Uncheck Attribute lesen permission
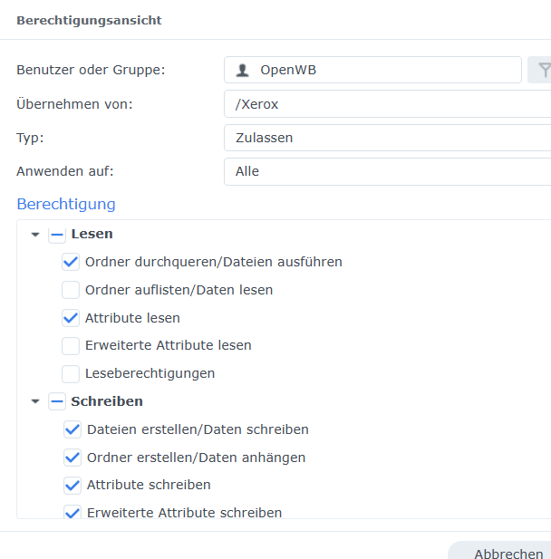Image resolution: width=551 pixels, height=559 pixels. click(71, 318)
